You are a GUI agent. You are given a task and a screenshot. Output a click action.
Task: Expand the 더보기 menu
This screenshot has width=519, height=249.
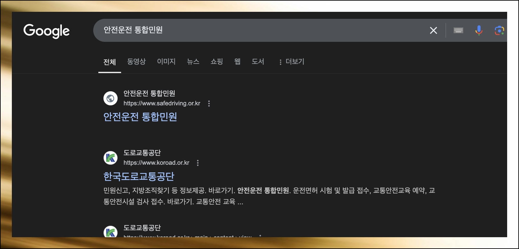(292, 62)
